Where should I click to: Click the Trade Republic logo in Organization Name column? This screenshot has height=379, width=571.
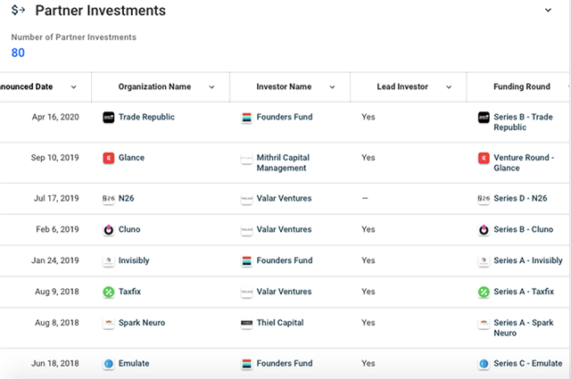point(109,117)
